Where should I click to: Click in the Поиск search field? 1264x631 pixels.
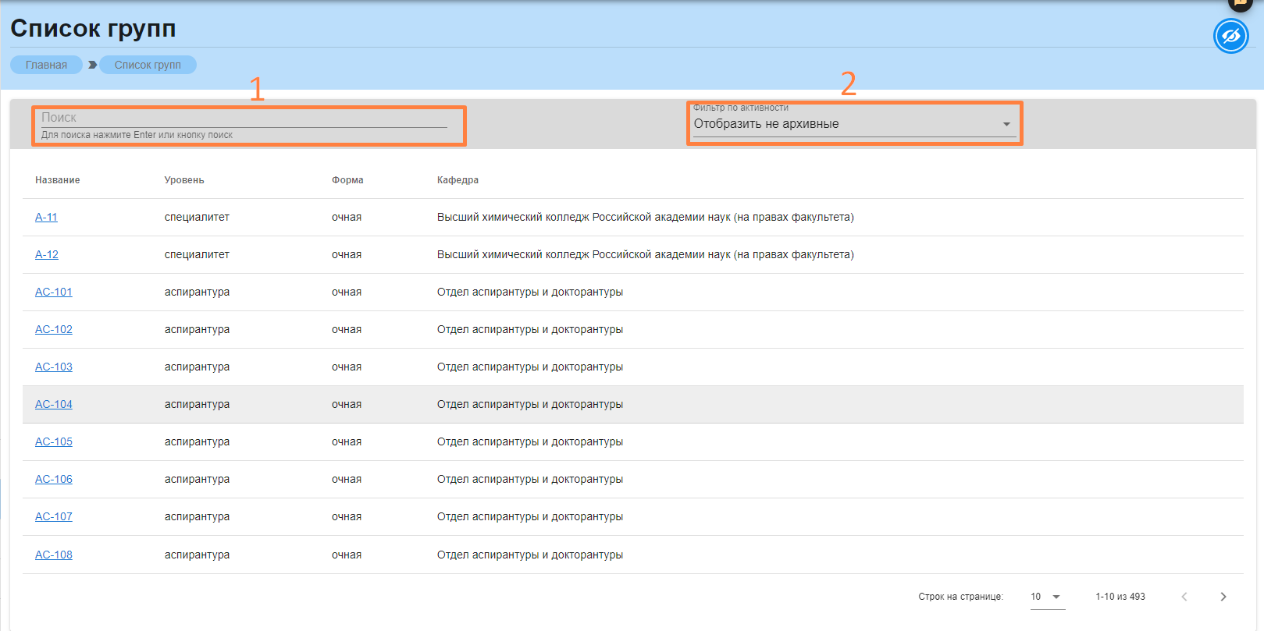tap(244, 118)
